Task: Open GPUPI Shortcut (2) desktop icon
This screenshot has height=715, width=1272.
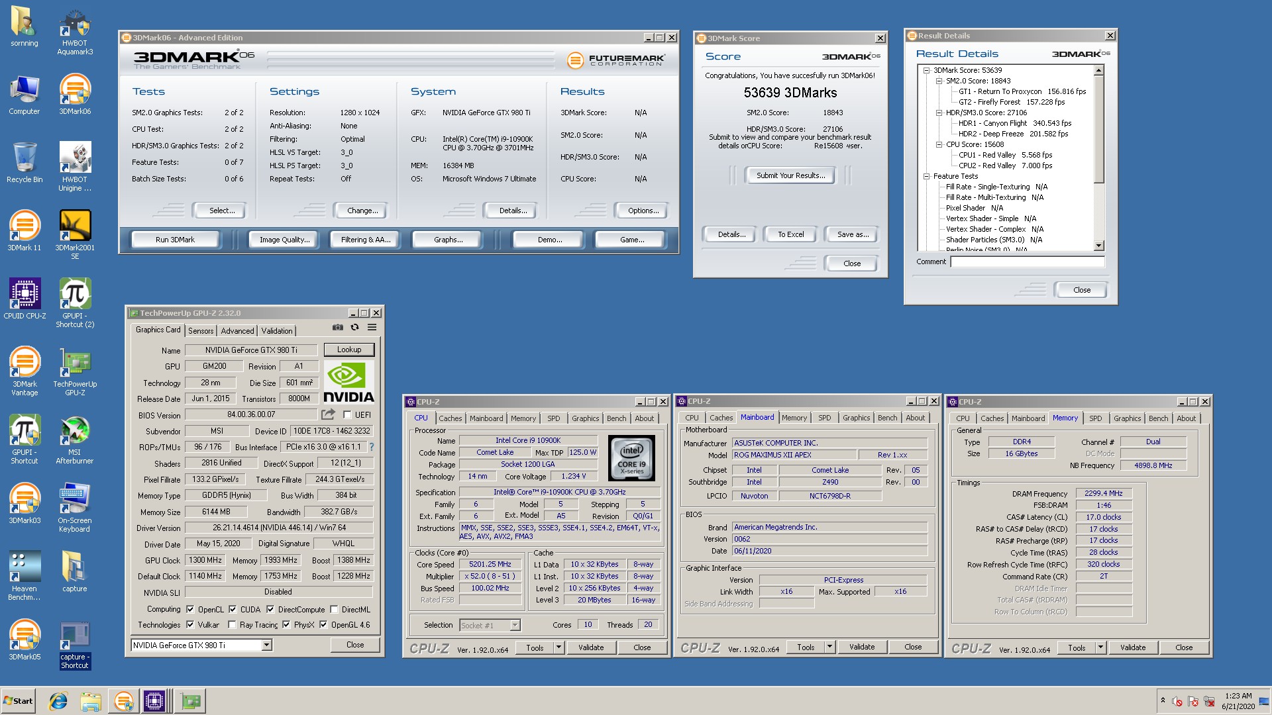Action: (75, 303)
